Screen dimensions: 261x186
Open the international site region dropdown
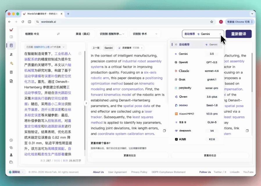[x=16, y=172]
